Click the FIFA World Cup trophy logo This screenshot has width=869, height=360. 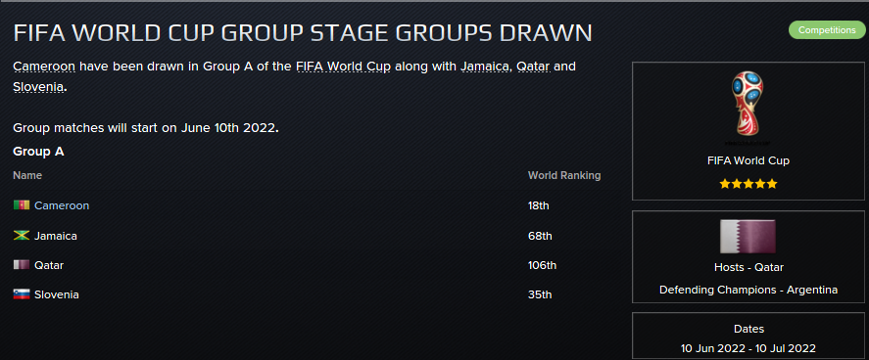pos(748,108)
